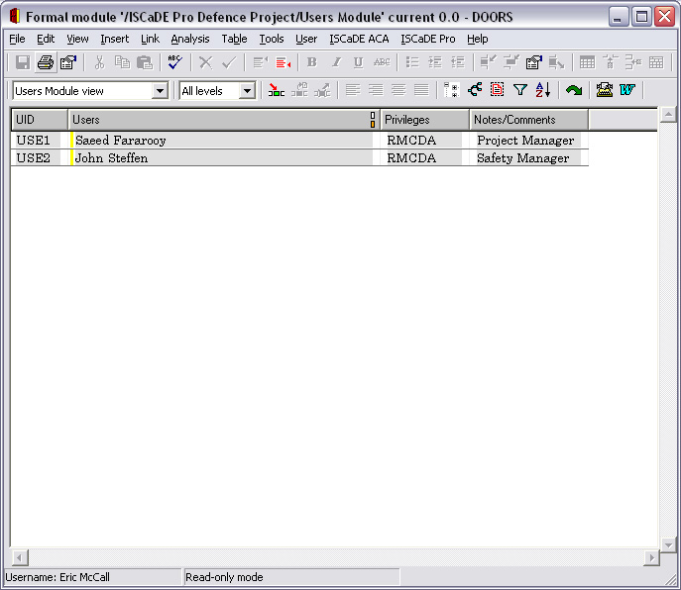Open module properties icon next to Print
681x590 pixels.
click(68, 62)
